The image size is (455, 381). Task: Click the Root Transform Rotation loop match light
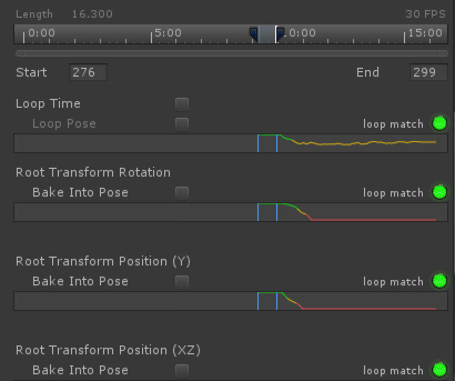point(439,192)
